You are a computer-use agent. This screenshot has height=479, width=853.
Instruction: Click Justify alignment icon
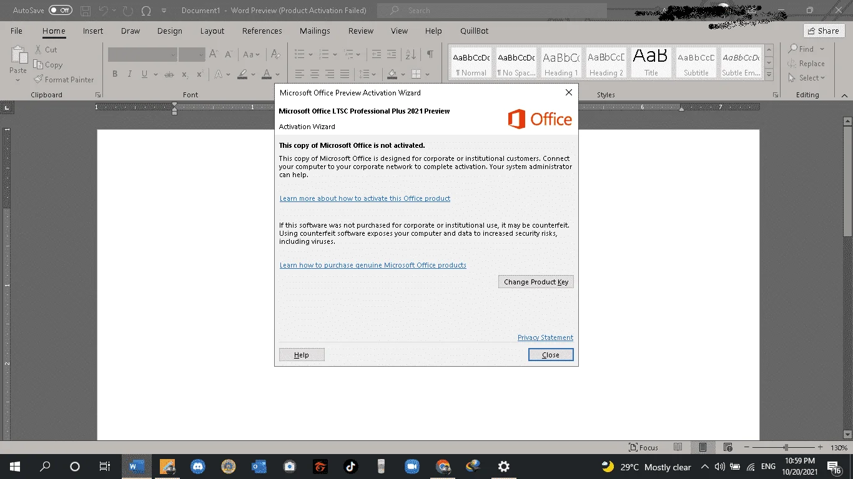pos(345,74)
